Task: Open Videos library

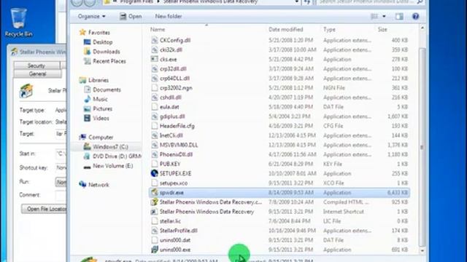Action: point(101,118)
